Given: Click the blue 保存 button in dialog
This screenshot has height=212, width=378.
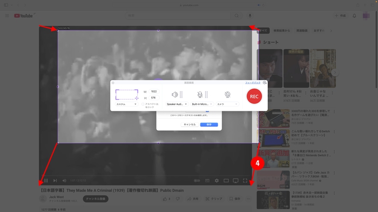Looking at the screenshot, I should pyautogui.click(x=209, y=124).
